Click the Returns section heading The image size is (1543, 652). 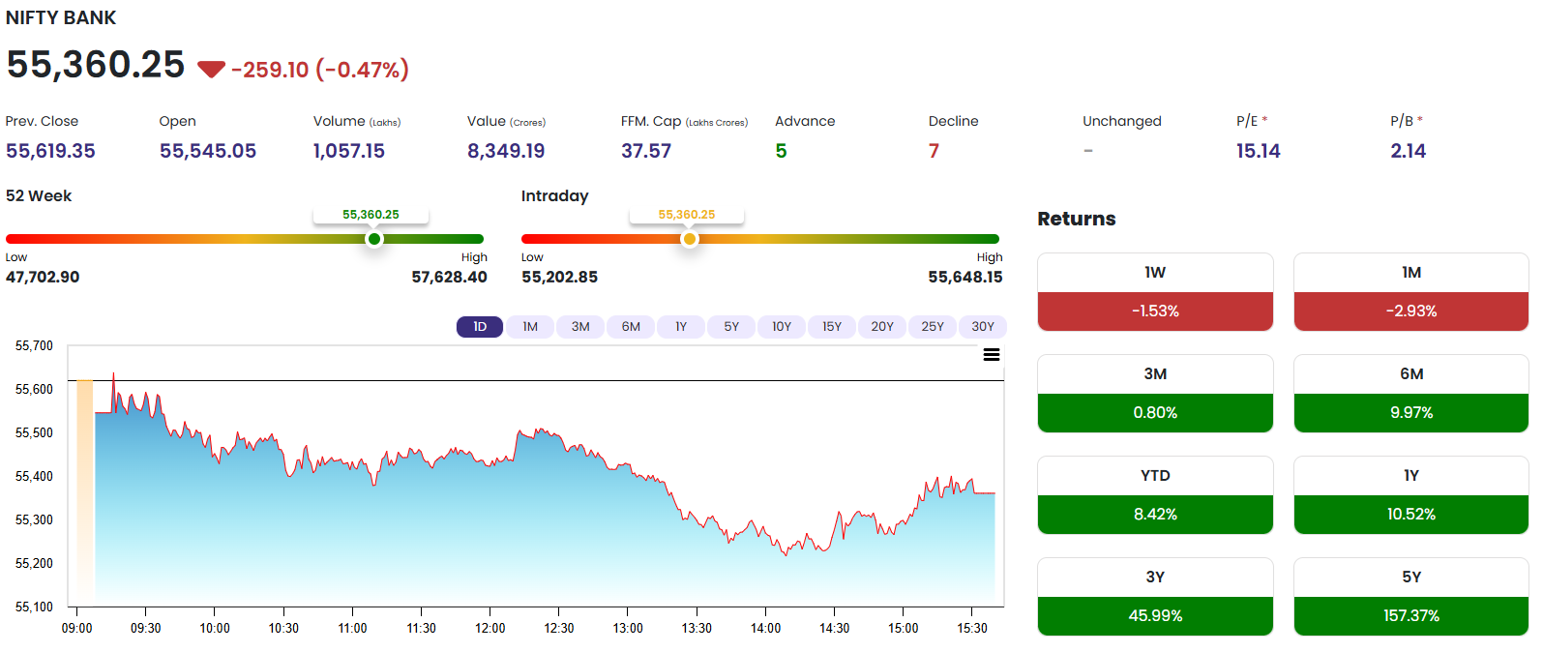(1077, 219)
